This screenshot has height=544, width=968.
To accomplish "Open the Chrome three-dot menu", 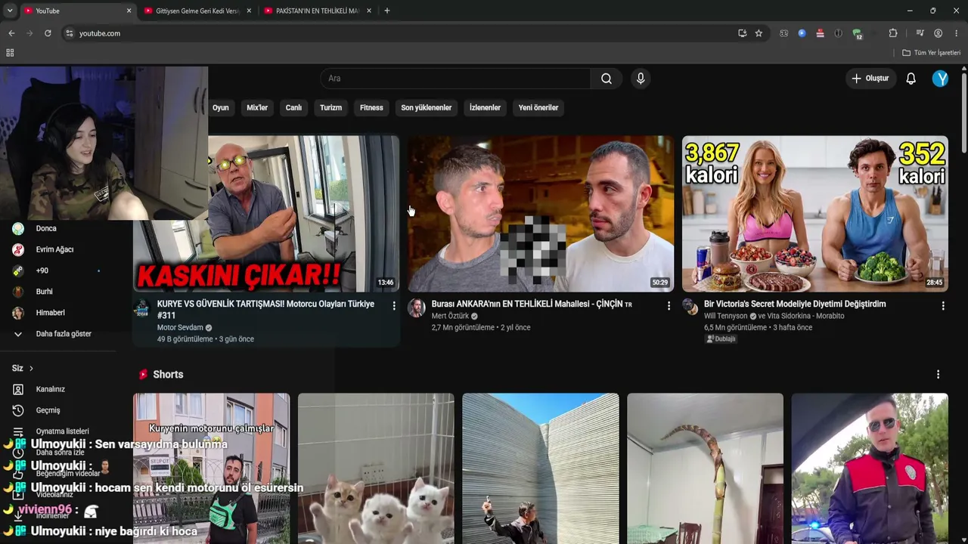I will 957,33.
